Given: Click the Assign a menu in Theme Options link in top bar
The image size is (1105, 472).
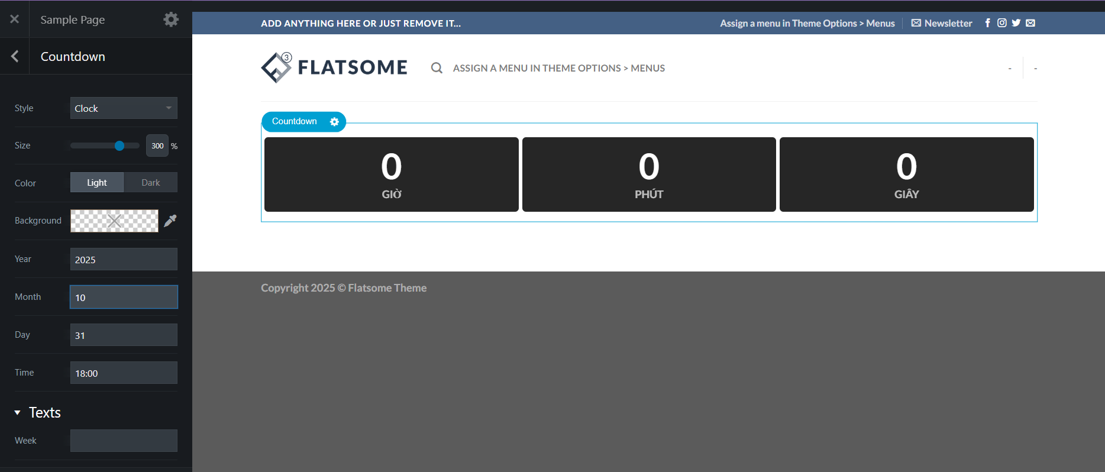Looking at the screenshot, I should (x=807, y=23).
